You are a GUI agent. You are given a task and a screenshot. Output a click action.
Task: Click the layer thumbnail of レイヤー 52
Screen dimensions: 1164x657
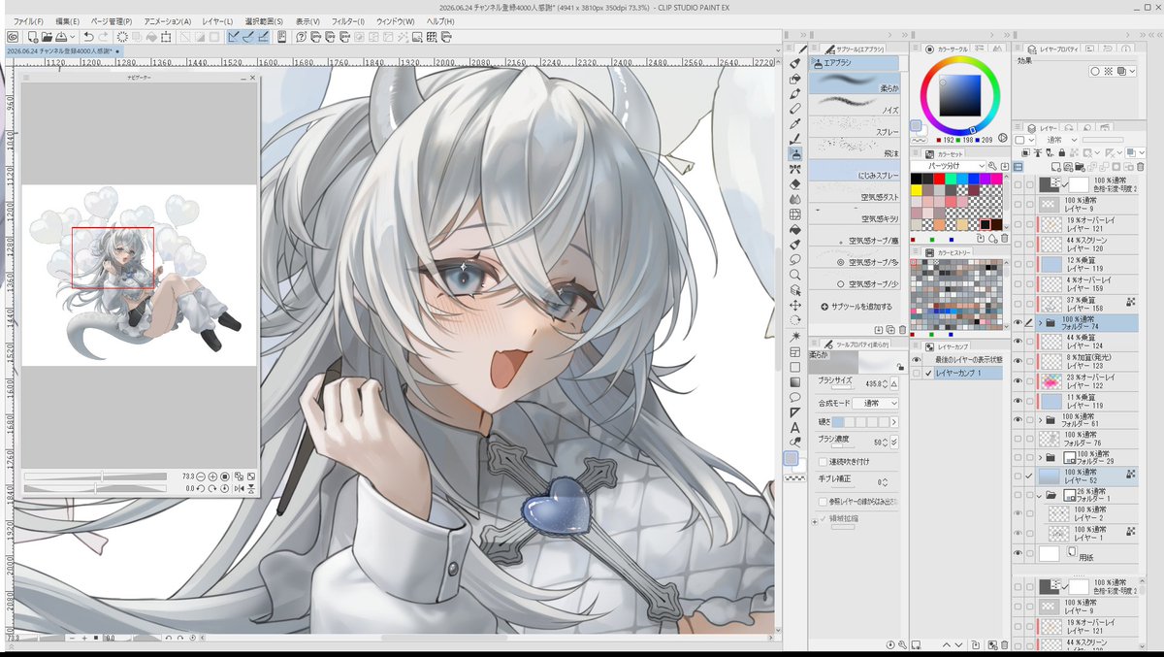point(1050,476)
